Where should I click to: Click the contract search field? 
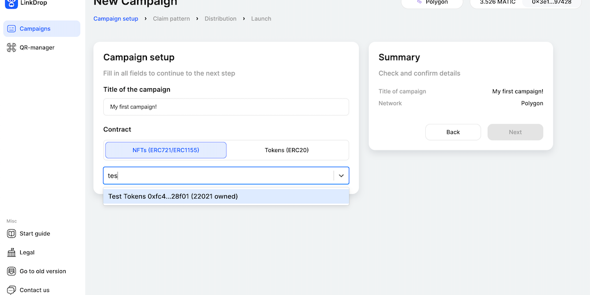tap(219, 176)
